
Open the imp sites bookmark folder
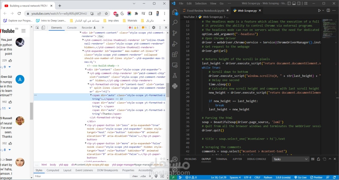[111, 20]
